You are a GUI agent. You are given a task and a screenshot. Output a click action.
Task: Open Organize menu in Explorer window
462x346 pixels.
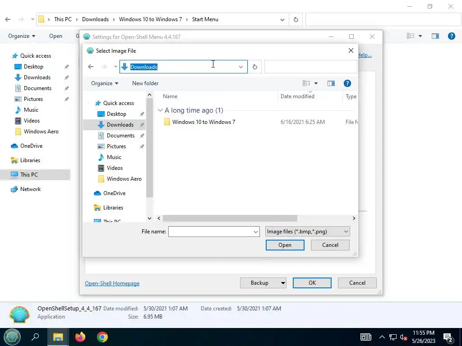[22, 36]
